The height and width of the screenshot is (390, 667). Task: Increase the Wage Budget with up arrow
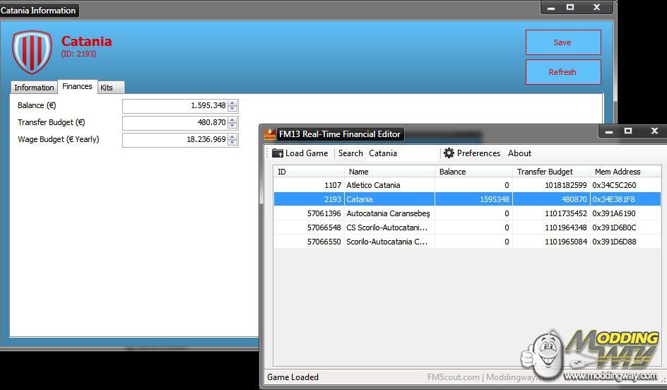tap(232, 136)
